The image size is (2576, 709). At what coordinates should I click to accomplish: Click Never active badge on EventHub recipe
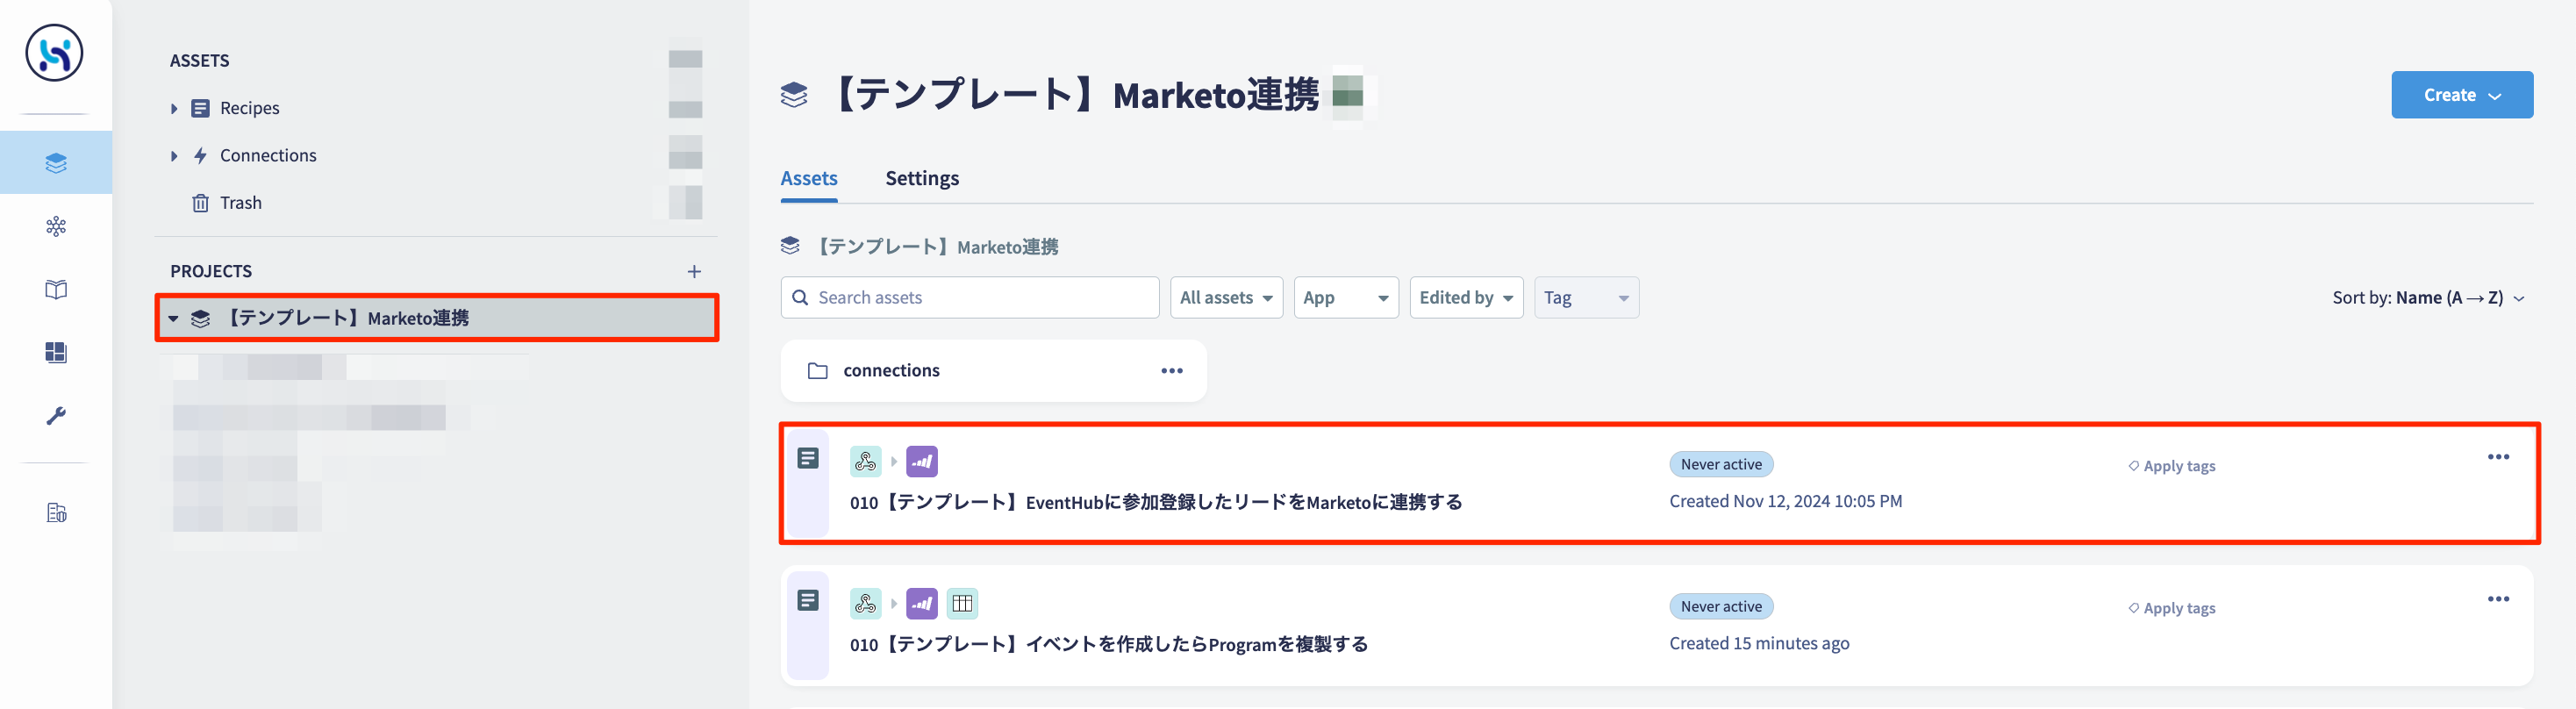[1720, 464]
